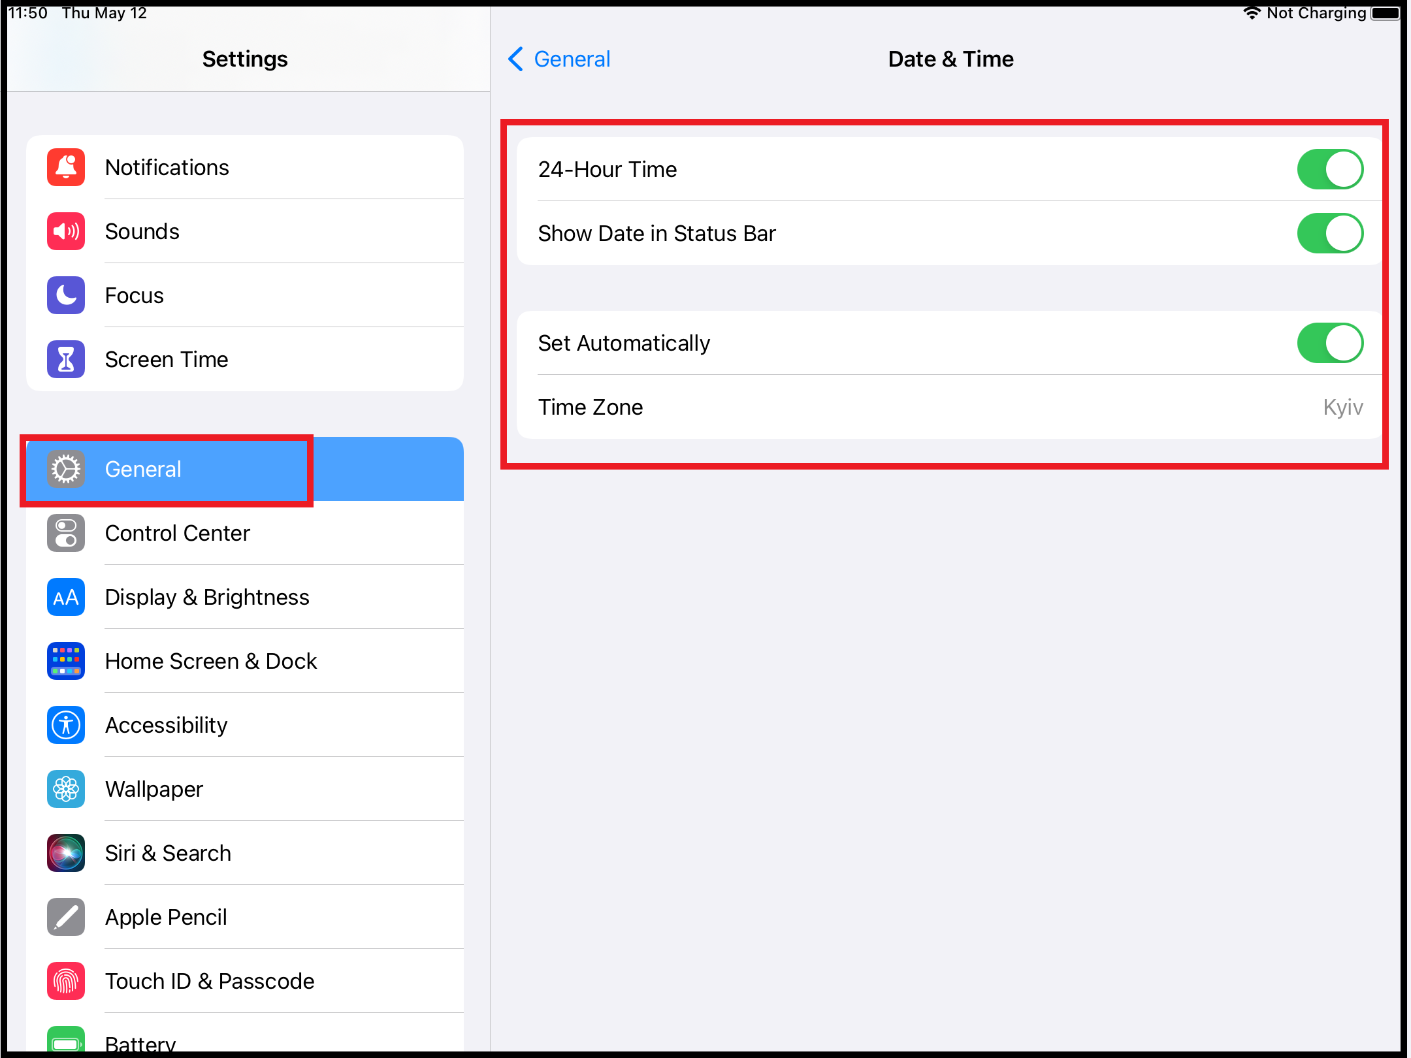
Task: Tap the Siri & Search orb icon
Action: 66,853
